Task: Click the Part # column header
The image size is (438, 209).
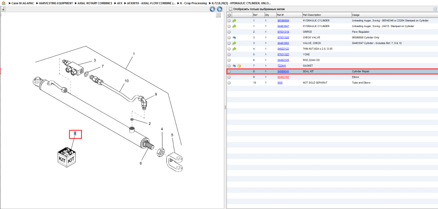Action: click(x=289, y=15)
